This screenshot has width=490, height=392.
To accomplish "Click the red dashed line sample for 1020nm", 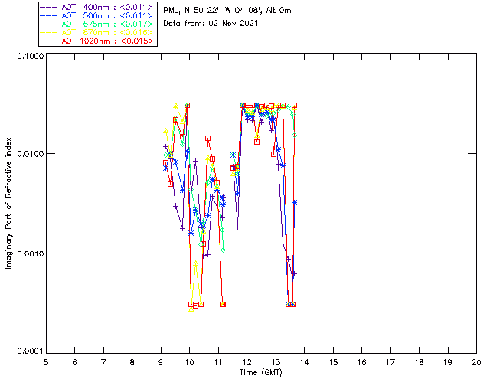I will (49, 41).
